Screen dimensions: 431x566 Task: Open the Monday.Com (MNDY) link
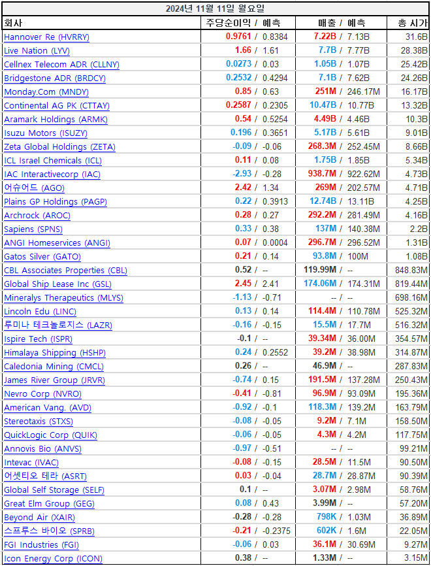[x=46, y=92]
